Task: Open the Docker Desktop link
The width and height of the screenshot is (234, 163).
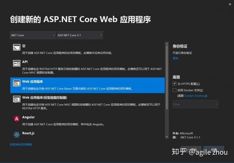Action: pyautogui.click(x=195, y=96)
